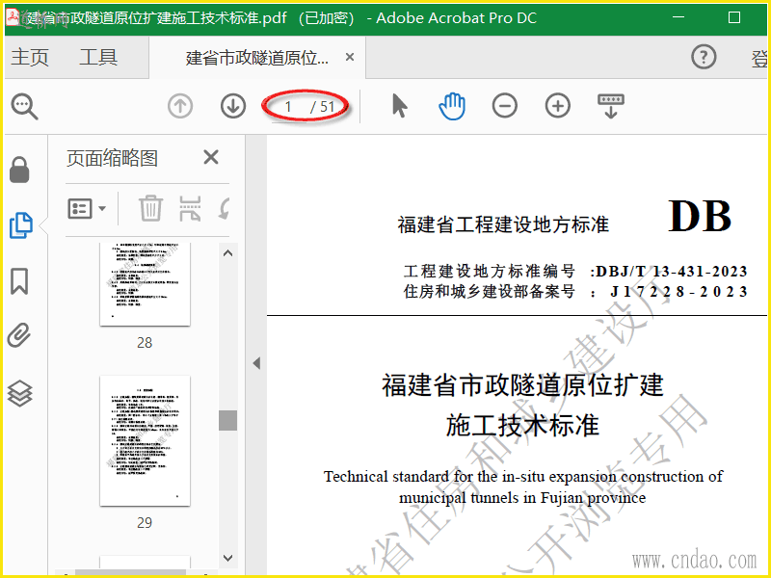Screen dimensions: 771x578
Task: Click the rotate pages icon
Action: pyautogui.click(x=225, y=208)
